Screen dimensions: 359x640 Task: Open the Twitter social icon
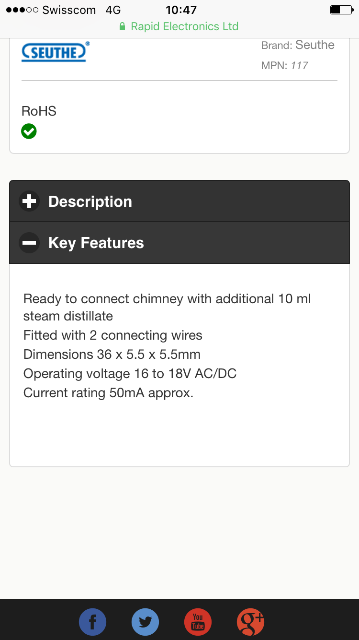[x=145, y=622]
